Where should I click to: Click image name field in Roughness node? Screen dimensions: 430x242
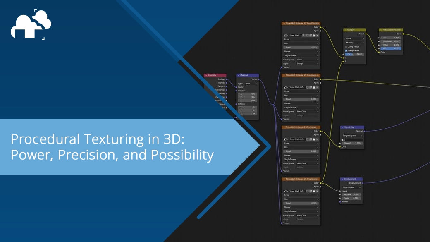coord(297,87)
